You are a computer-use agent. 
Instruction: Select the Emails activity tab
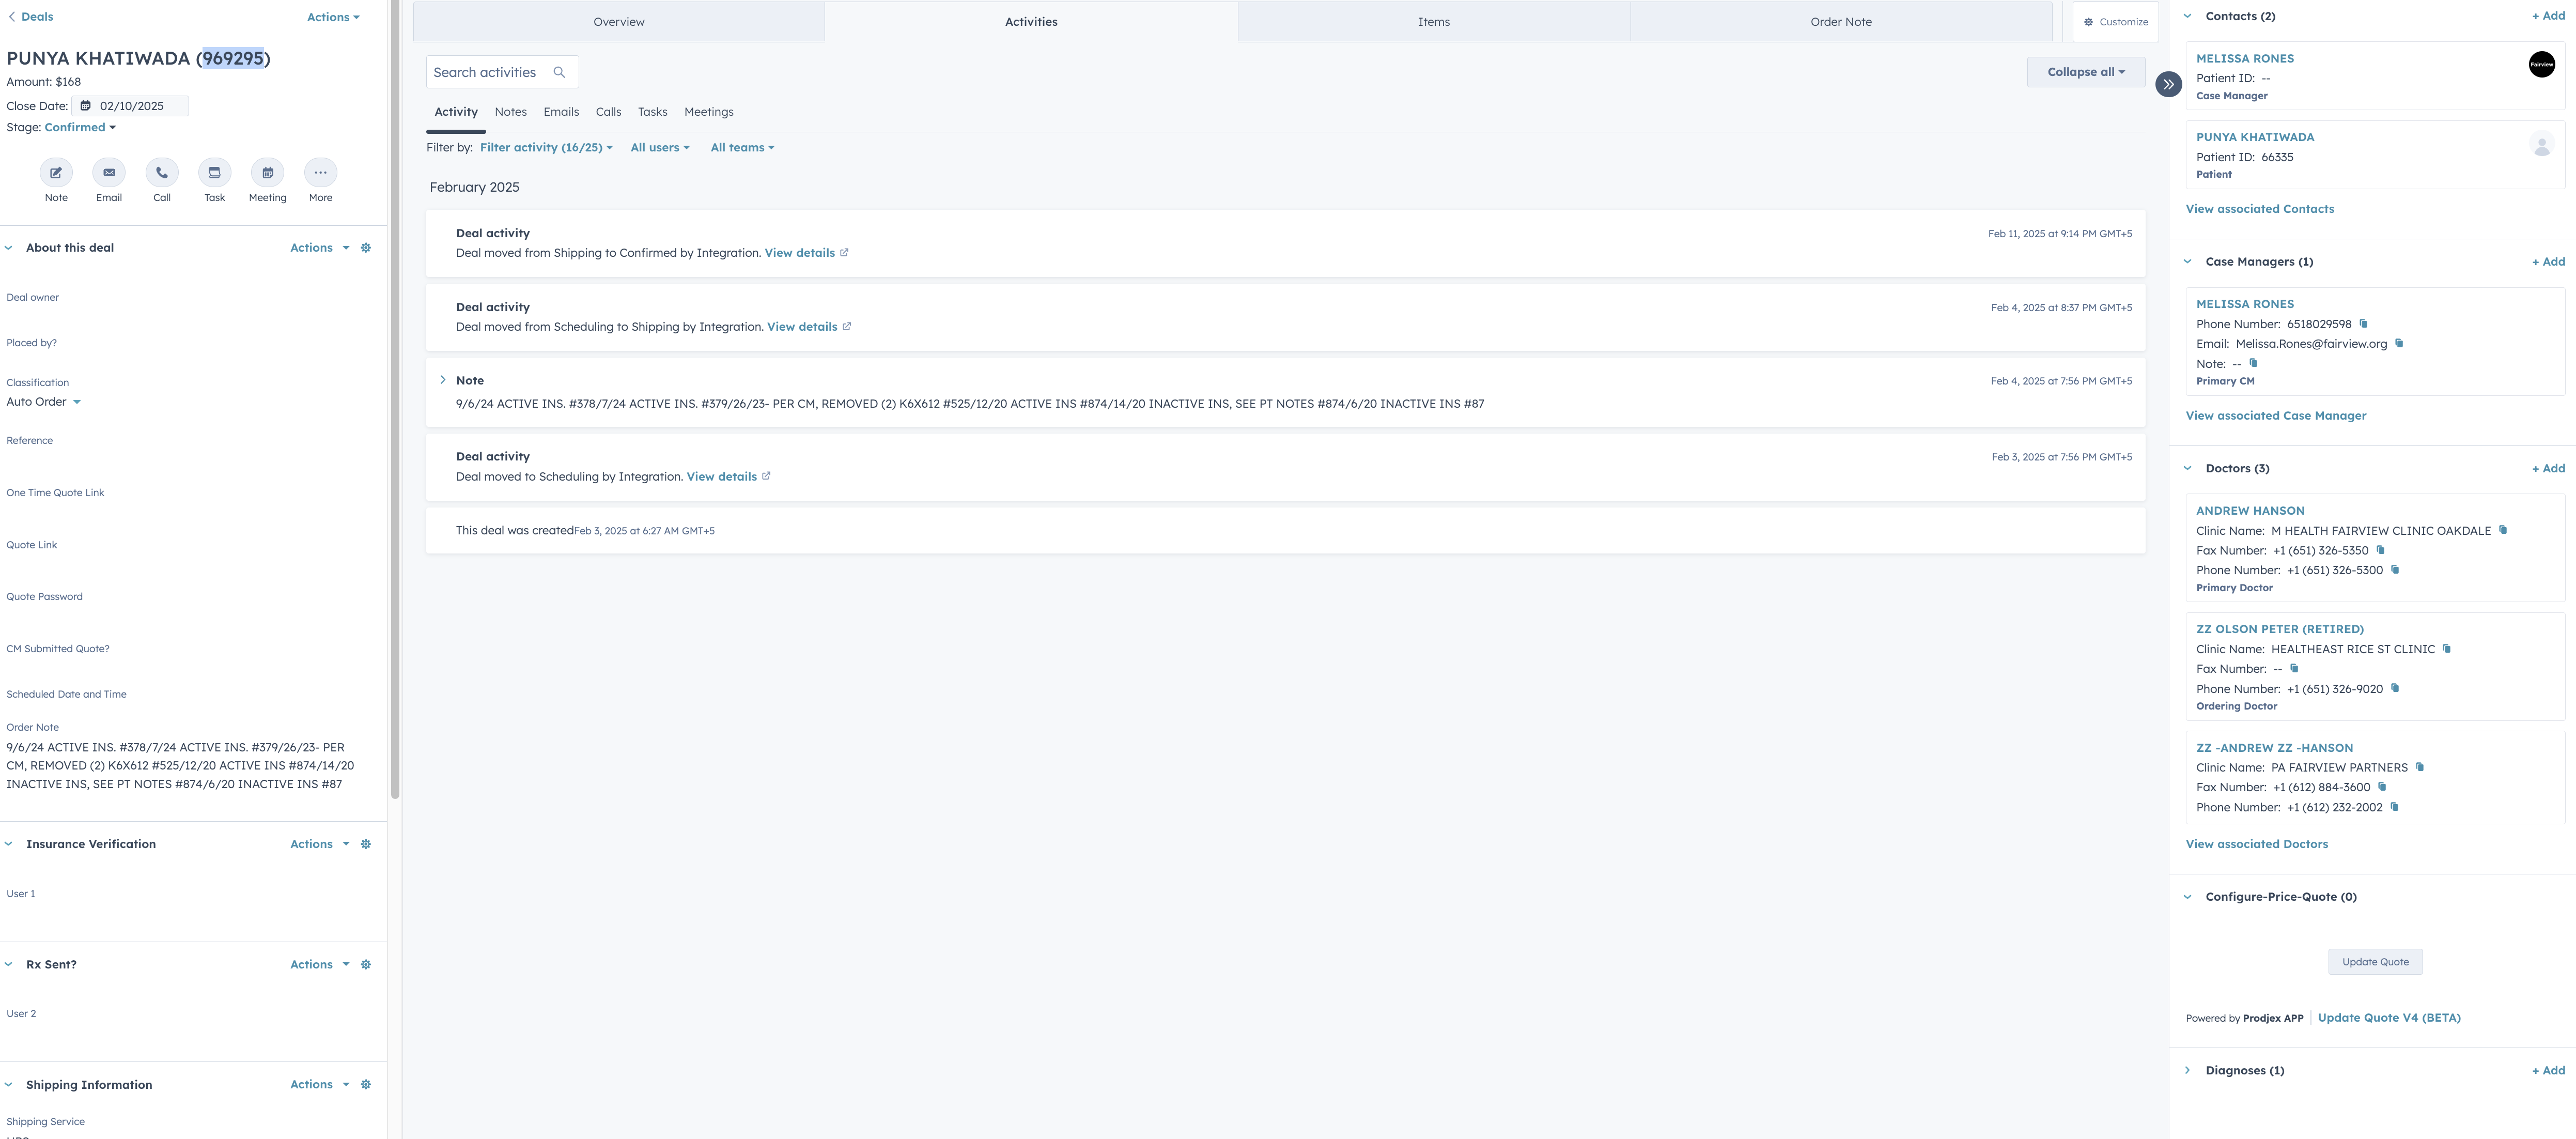point(561,112)
